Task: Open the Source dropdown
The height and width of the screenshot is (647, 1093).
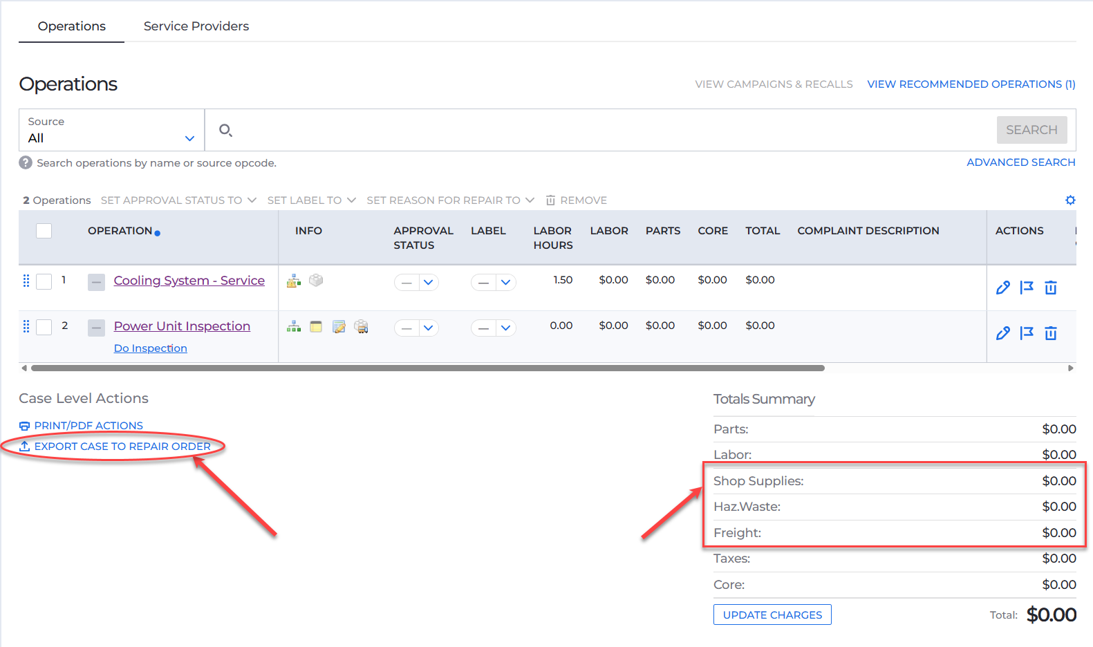Action: 111,130
